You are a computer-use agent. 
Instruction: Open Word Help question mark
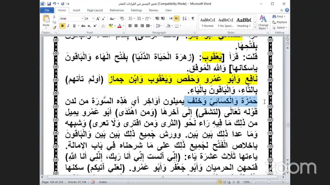(287, 10)
